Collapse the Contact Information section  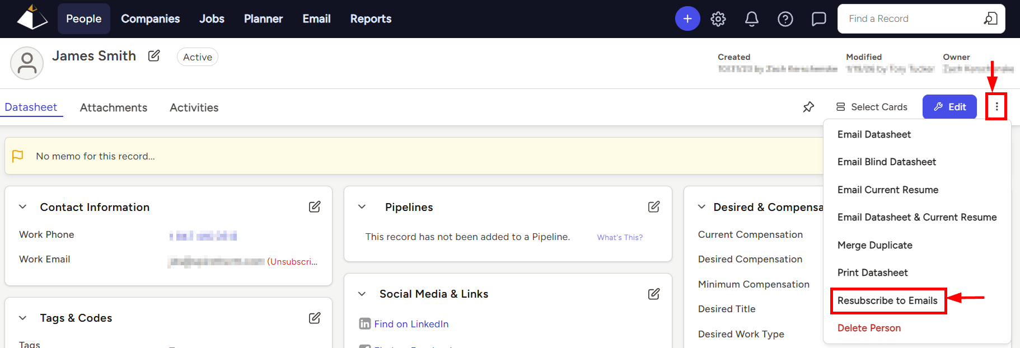[23, 207]
